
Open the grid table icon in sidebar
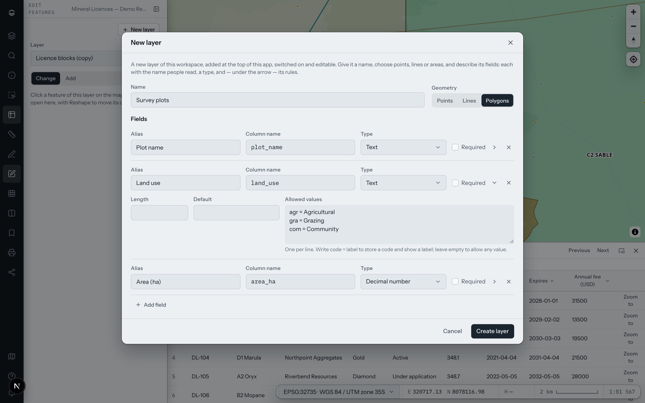[11, 193]
